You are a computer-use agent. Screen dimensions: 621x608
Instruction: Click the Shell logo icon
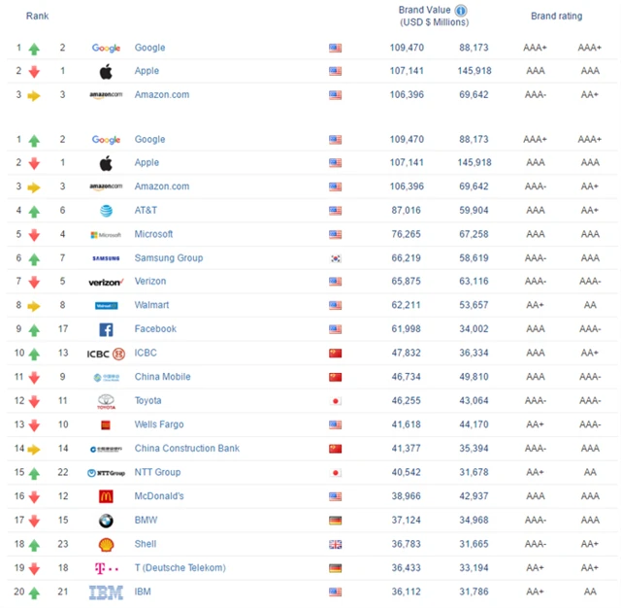(x=106, y=544)
